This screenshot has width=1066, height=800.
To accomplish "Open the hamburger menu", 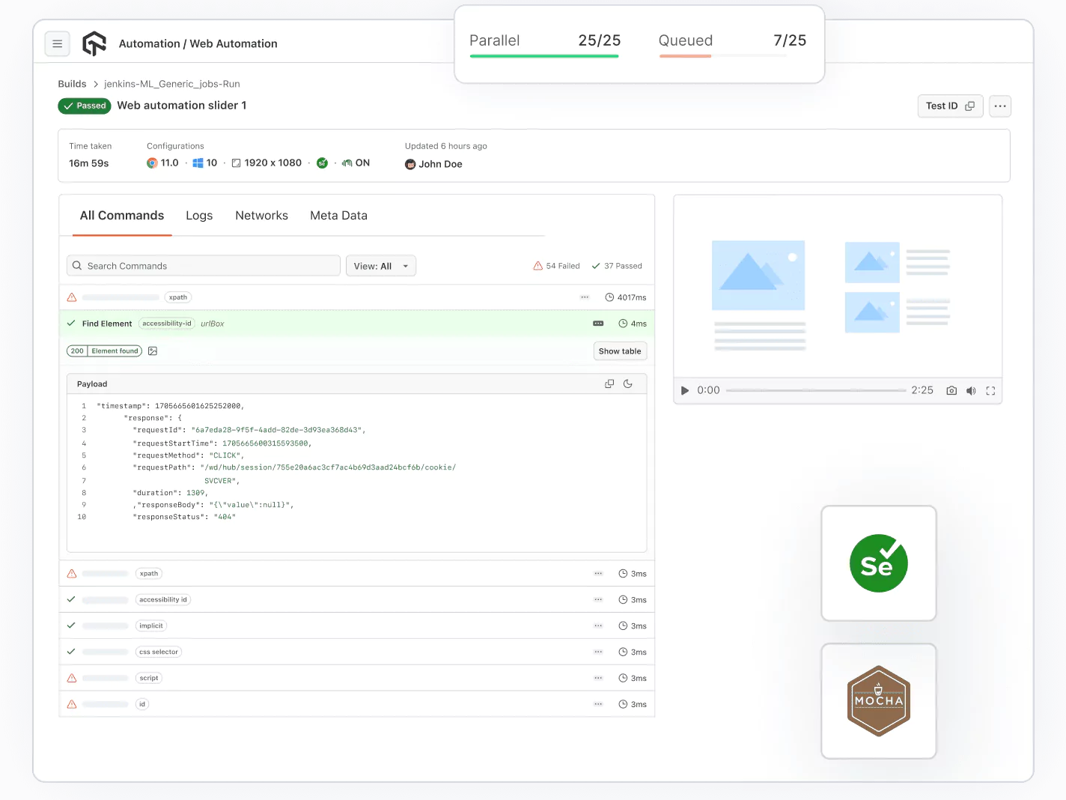I will click(57, 44).
